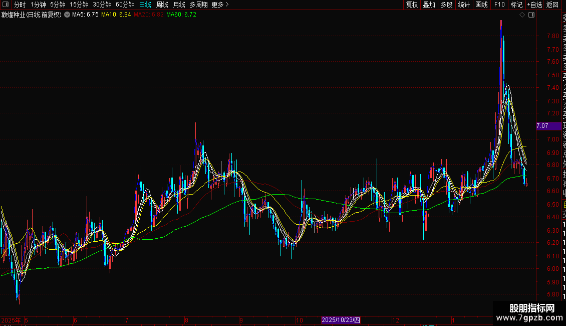Screen dimensions: 566x326
Task: Activate the 画线 drawing tools
Action: [481, 5]
